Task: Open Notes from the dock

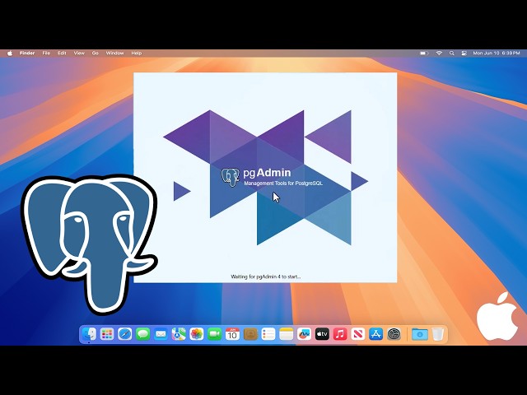Action: pyautogui.click(x=286, y=334)
